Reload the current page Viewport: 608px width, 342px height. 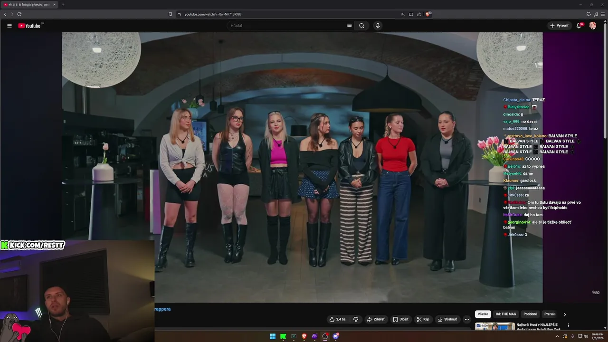pyautogui.click(x=19, y=14)
